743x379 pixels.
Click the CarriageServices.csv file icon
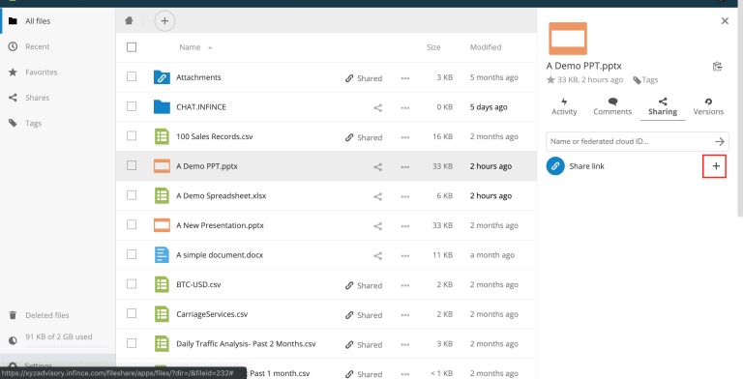point(163,314)
